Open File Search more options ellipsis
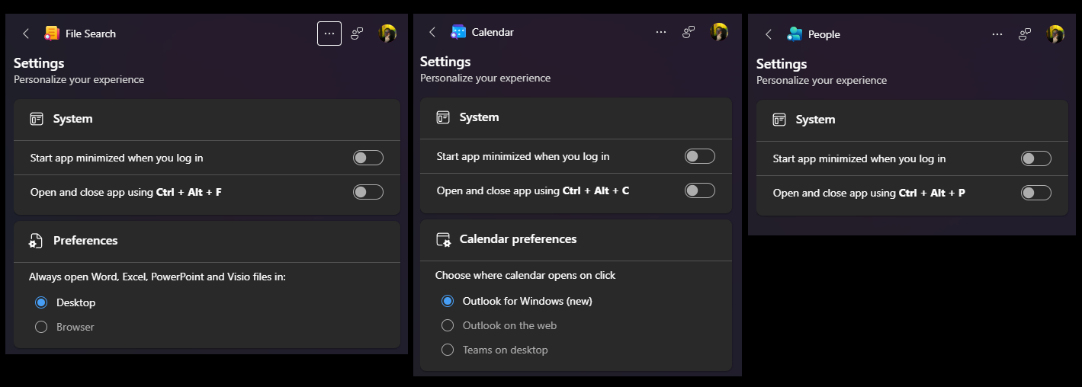 tap(329, 34)
